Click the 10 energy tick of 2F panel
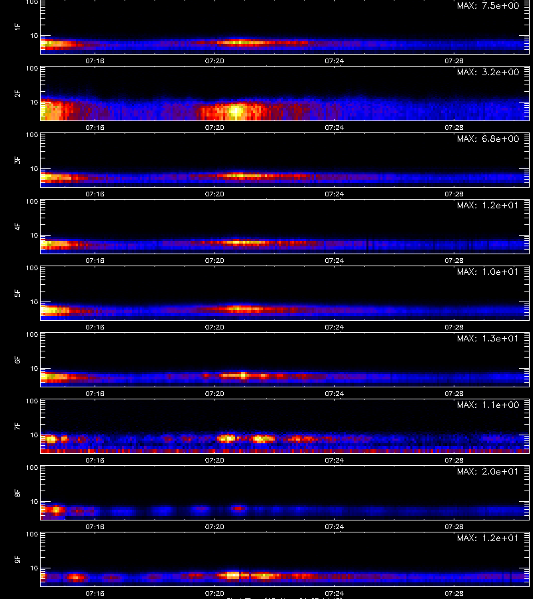This screenshot has width=533, height=599. pyautogui.click(x=35, y=102)
